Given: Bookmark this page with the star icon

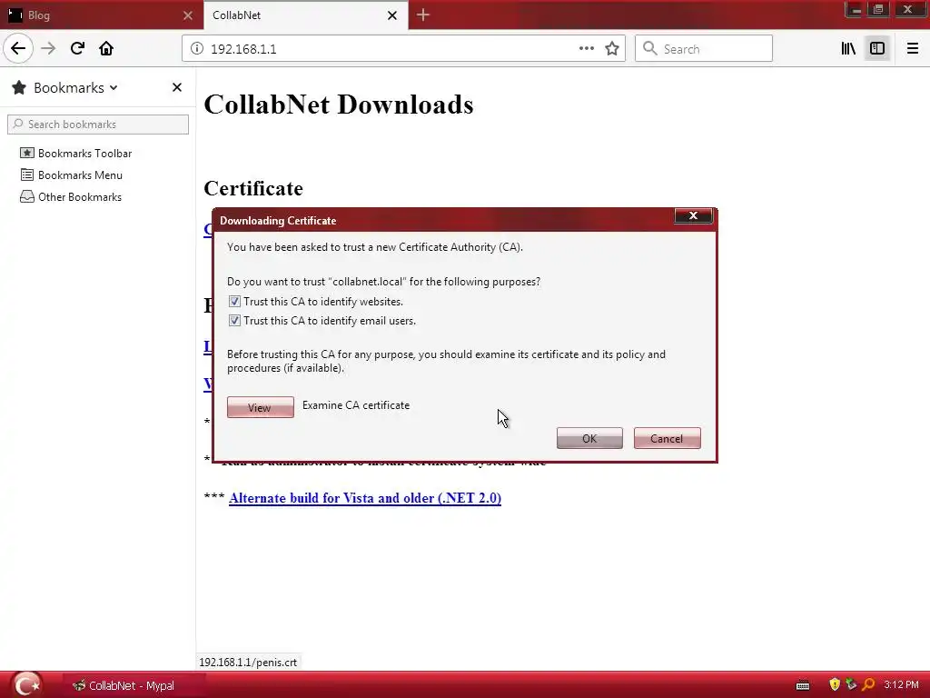Looking at the screenshot, I should coord(612,49).
